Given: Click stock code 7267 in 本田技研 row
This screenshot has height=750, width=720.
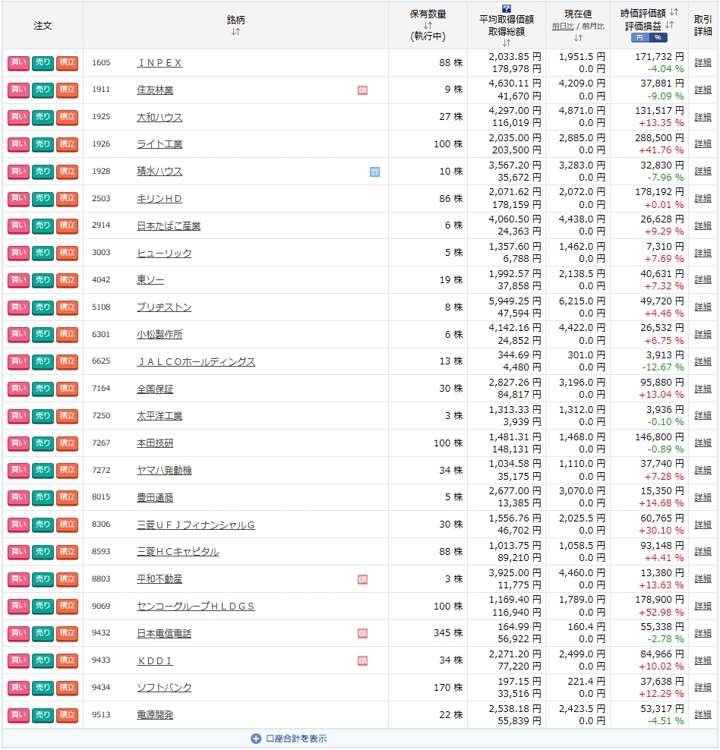Looking at the screenshot, I should pos(101,443).
